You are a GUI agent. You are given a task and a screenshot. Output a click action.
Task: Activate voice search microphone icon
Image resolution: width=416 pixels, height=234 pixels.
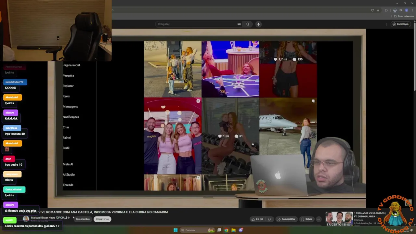(x=259, y=24)
